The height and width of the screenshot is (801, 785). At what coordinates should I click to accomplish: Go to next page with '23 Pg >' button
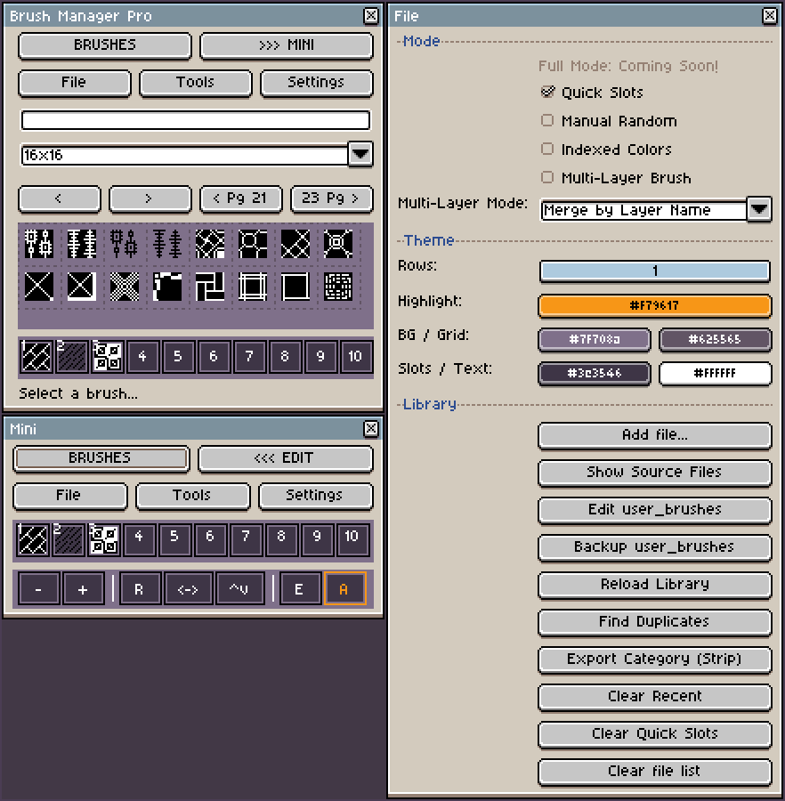331,198
